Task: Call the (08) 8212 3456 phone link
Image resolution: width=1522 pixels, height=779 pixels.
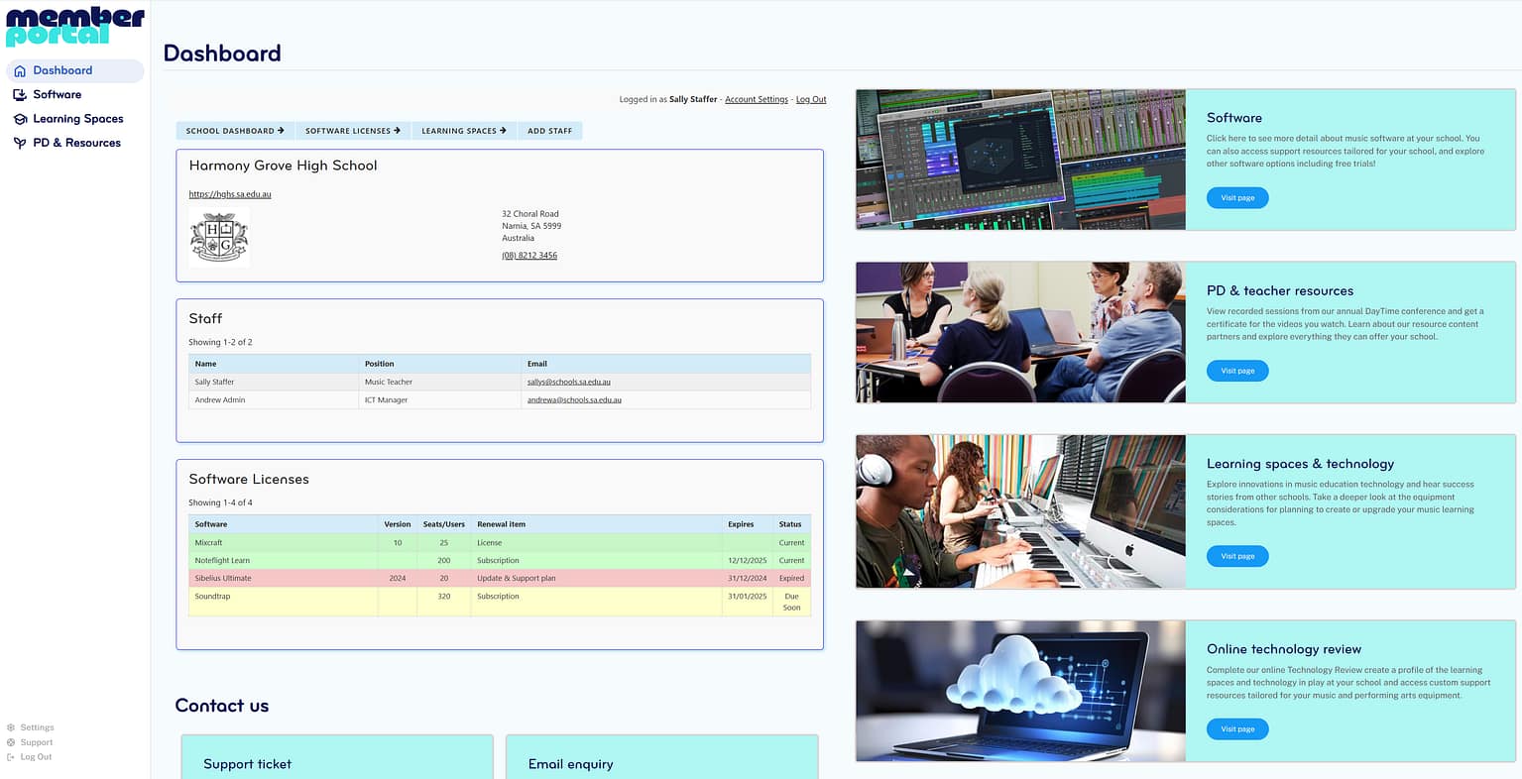Action: 528,255
